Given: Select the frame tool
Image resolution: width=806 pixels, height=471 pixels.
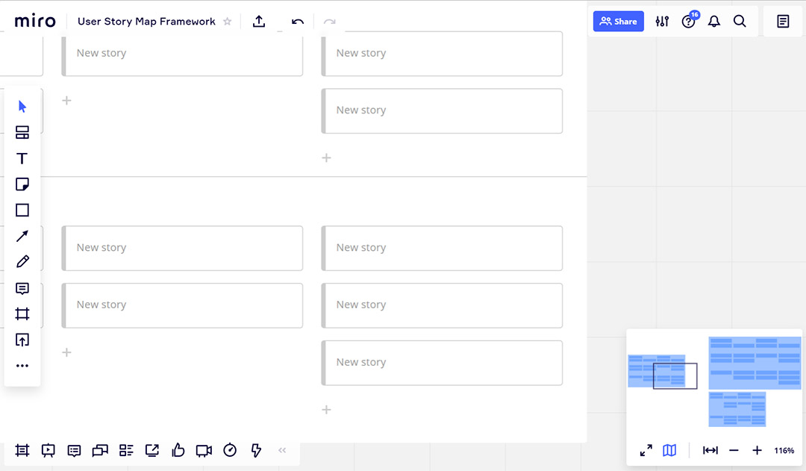Looking at the screenshot, I should point(22,314).
